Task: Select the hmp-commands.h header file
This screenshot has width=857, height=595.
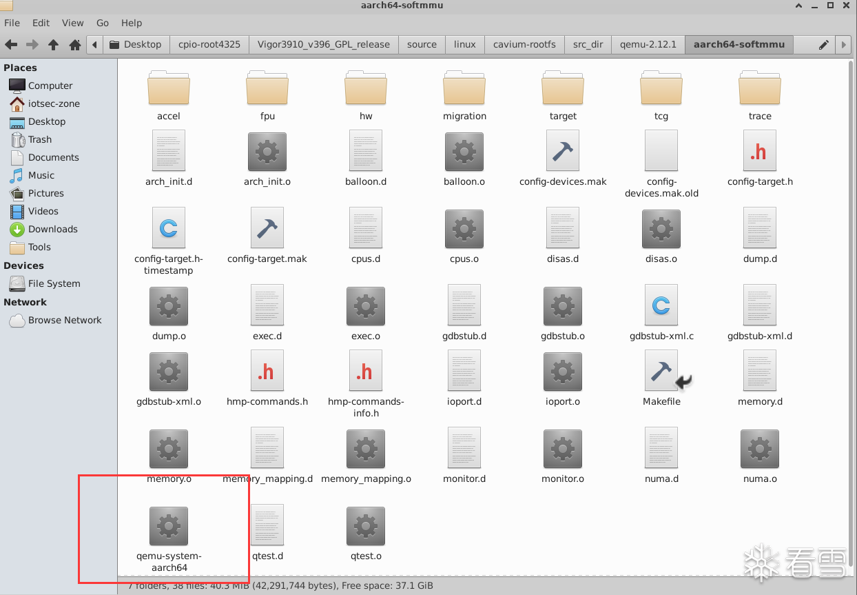Action: [267, 379]
